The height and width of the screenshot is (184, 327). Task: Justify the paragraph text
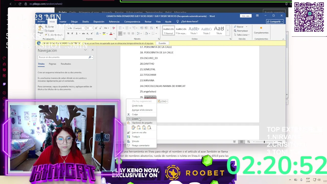133,33
